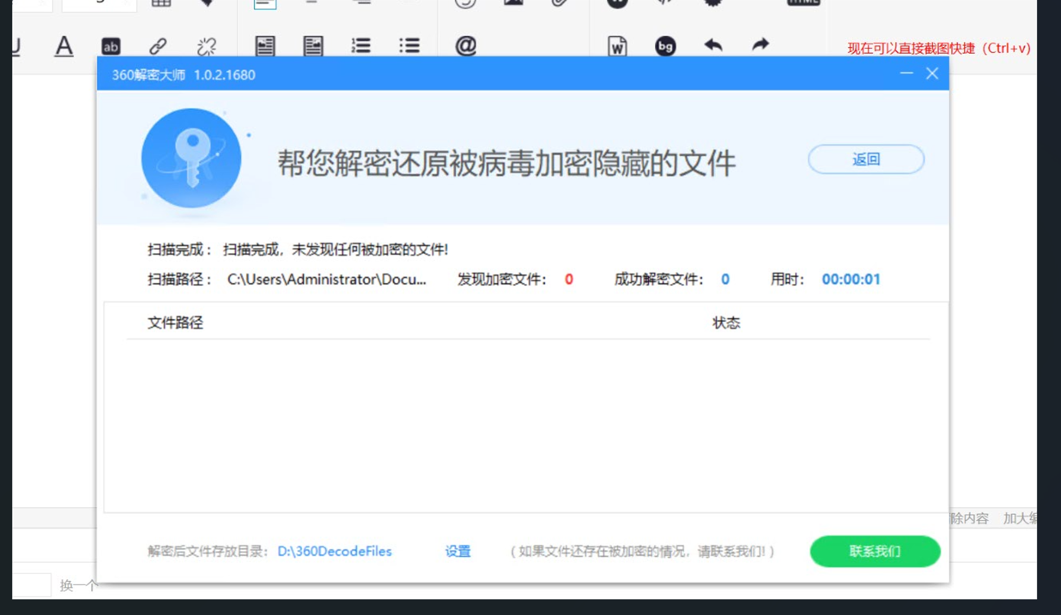Viewport: 1061px width, 615px height.
Task: Open the 设置 link
Action: point(458,551)
